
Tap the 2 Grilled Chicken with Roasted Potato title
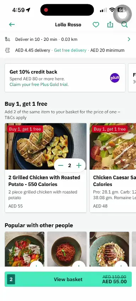click(x=44, y=181)
